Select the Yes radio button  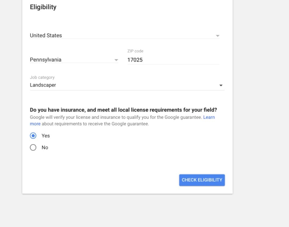point(33,136)
